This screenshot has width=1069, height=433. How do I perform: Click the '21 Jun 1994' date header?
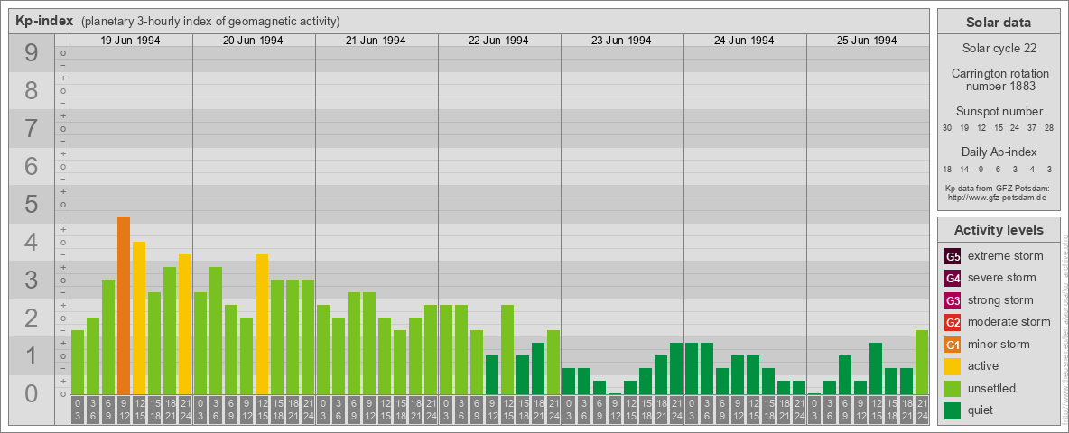376,41
